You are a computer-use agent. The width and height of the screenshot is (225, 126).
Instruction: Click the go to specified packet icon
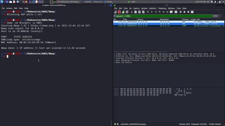point(160,12)
